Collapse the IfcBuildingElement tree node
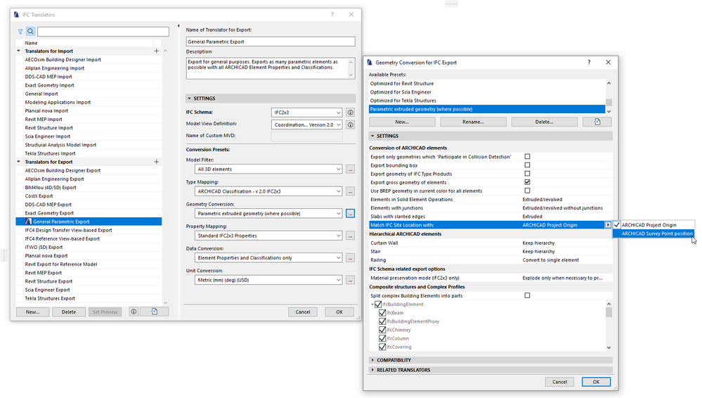Image resolution: width=702 pixels, height=398 pixels. click(372, 304)
